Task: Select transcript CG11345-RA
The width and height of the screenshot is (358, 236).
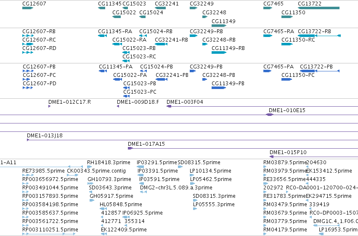Action: (115, 31)
